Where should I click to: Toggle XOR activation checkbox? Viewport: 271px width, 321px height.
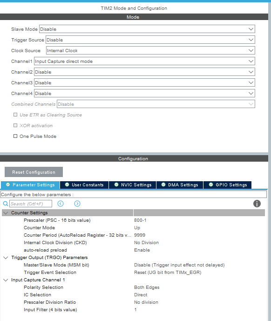click(15, 125)
